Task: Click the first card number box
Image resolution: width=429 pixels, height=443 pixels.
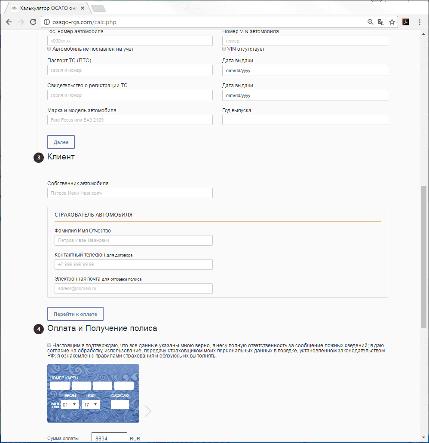Action: [x=60, y=386]
